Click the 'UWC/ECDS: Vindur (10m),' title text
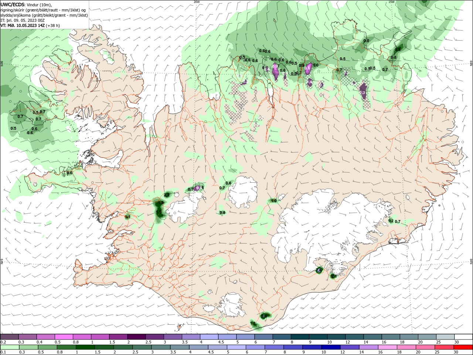 (x=26, y=4)
